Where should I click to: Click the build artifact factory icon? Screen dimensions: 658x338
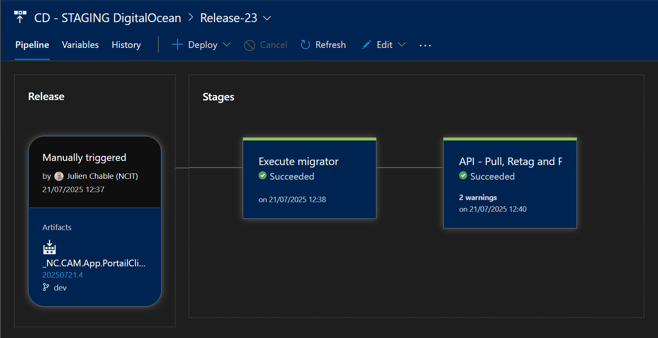pos(49,248)
